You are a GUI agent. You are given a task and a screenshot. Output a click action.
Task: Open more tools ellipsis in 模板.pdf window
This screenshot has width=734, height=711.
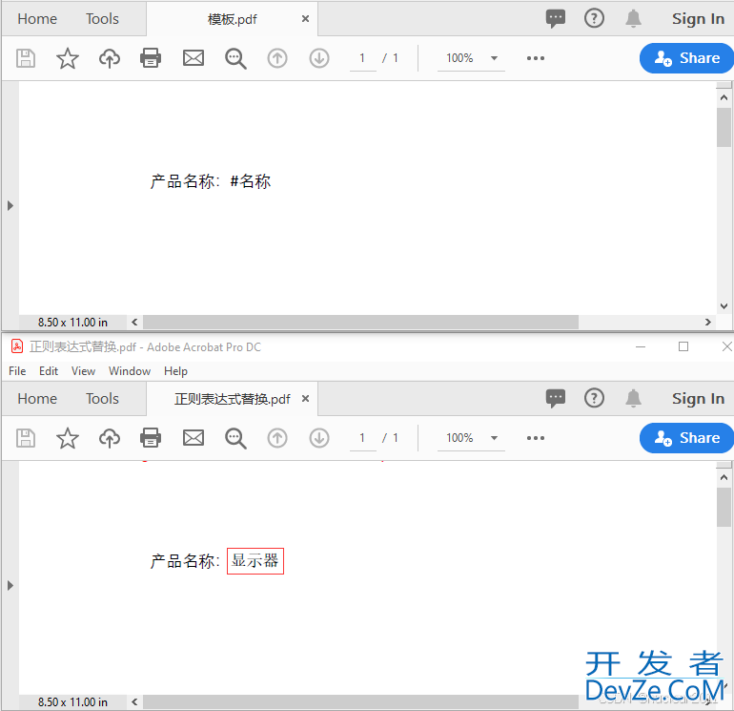coord(536,58)
